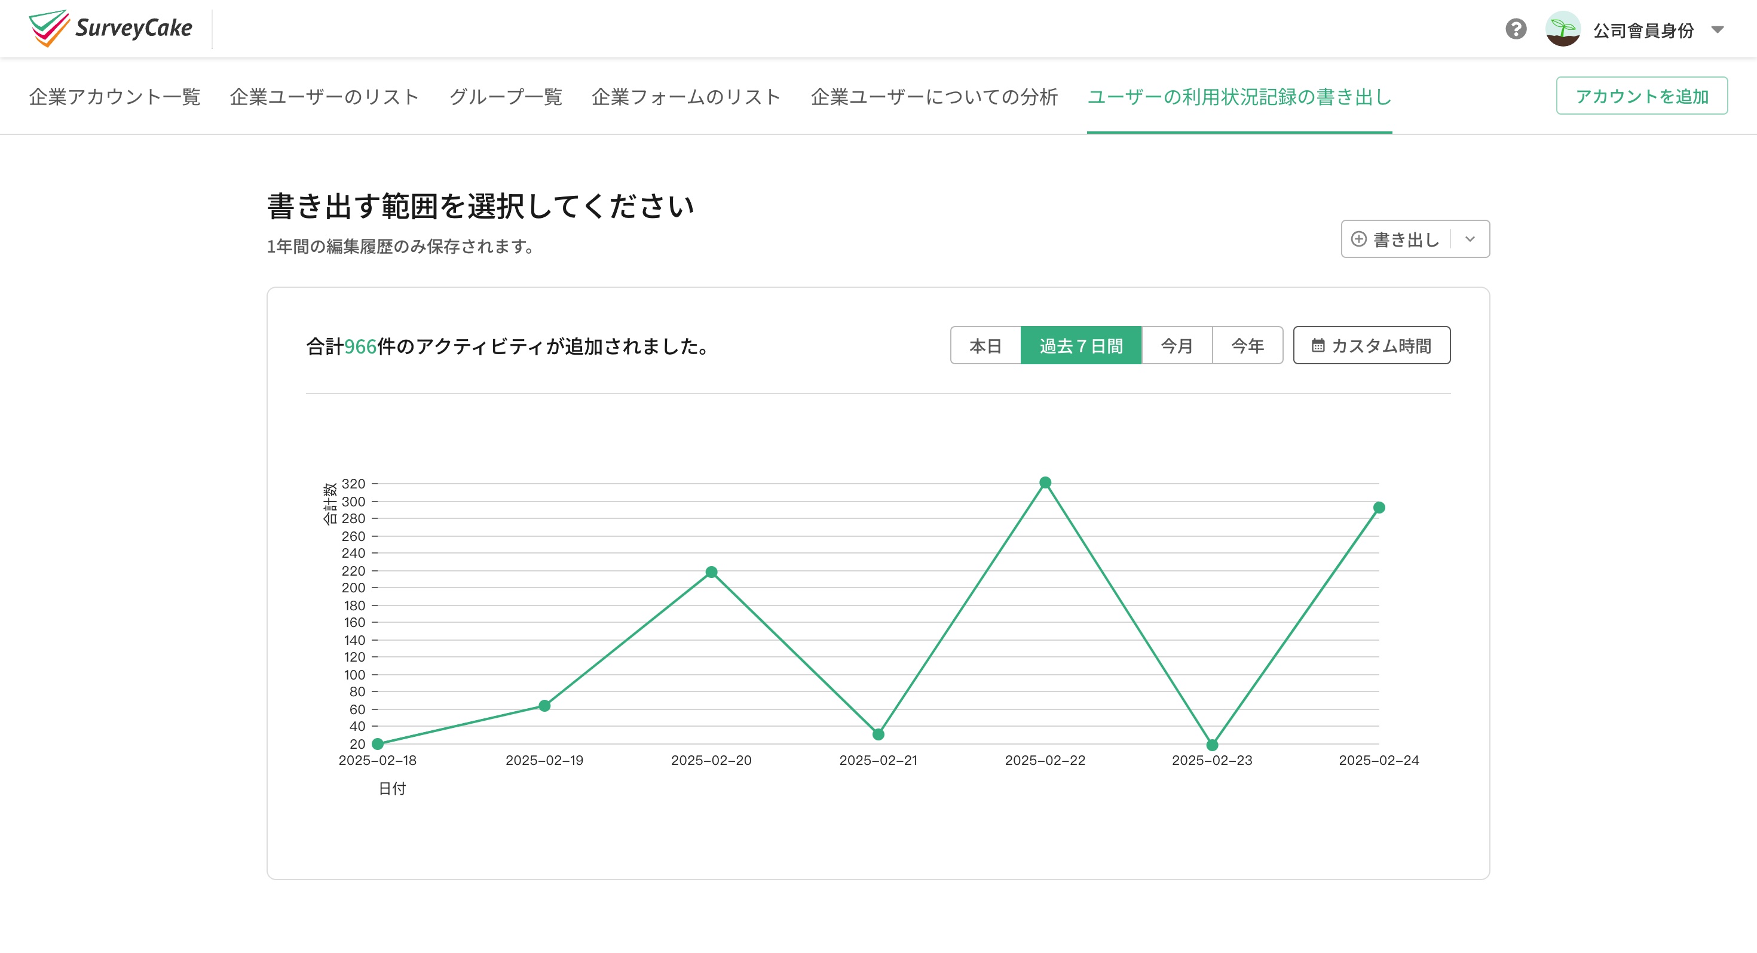1757x953 pixels.
Task: Click the 2025-02-19 data point
Action: [x=544, y=706]
